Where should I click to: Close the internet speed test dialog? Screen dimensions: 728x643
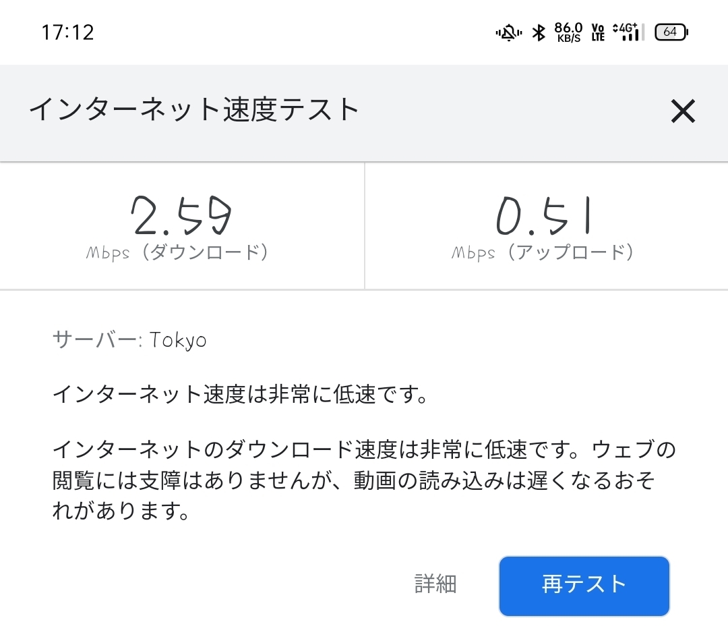682,111
